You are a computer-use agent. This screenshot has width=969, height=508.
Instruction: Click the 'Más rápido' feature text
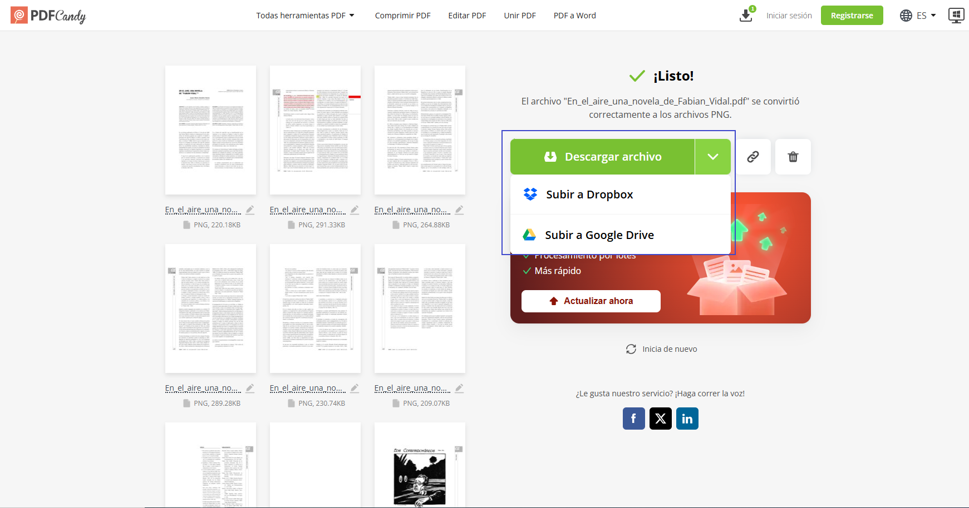(x=558, y=271)
